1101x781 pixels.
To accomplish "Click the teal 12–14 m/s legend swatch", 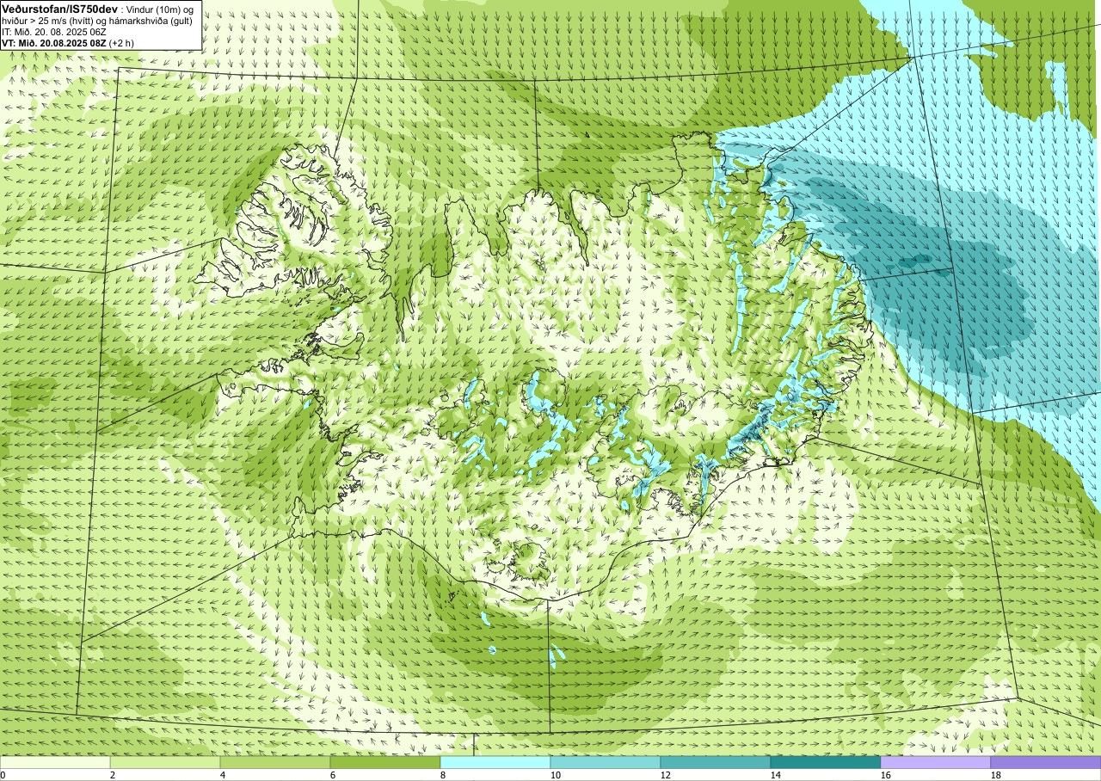I will pos(716,762).
